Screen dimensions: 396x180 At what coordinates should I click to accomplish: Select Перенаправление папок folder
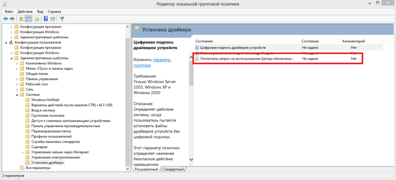click(x=51, y=131)
